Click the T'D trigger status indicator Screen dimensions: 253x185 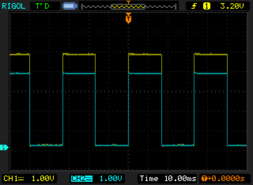coord(42,6)
